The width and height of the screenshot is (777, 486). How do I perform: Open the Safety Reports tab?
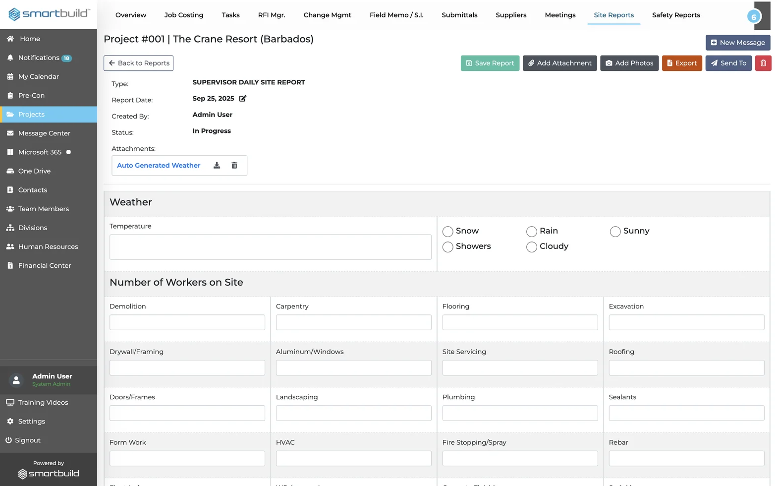676,15
